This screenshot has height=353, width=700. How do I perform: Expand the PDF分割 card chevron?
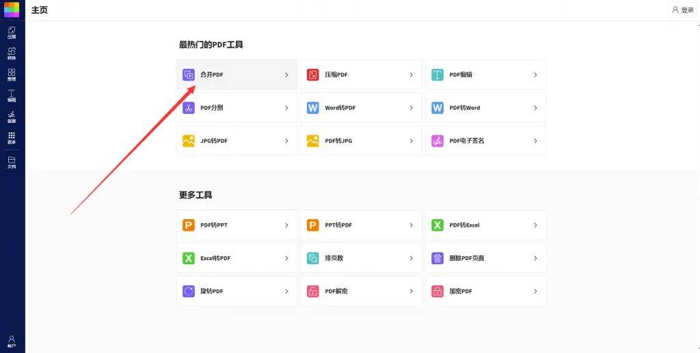point(286,108)
